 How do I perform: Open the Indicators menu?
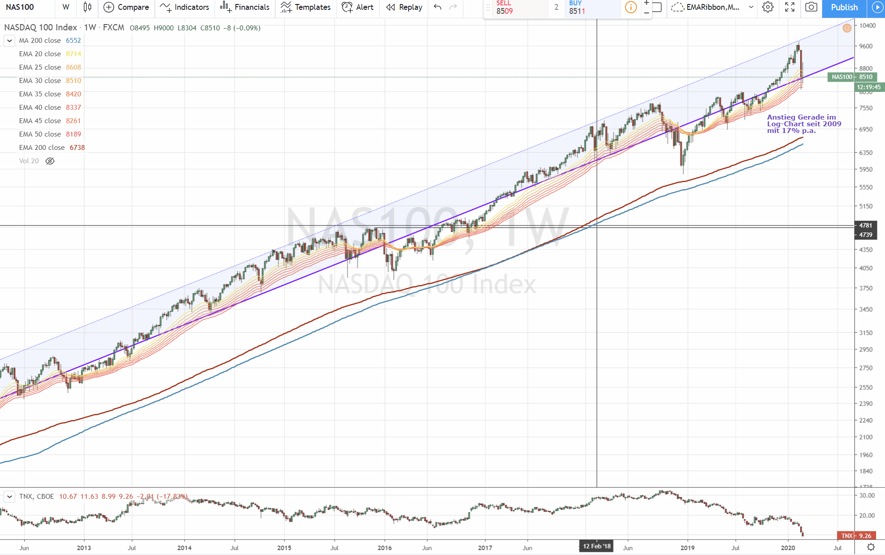(184, 7)
